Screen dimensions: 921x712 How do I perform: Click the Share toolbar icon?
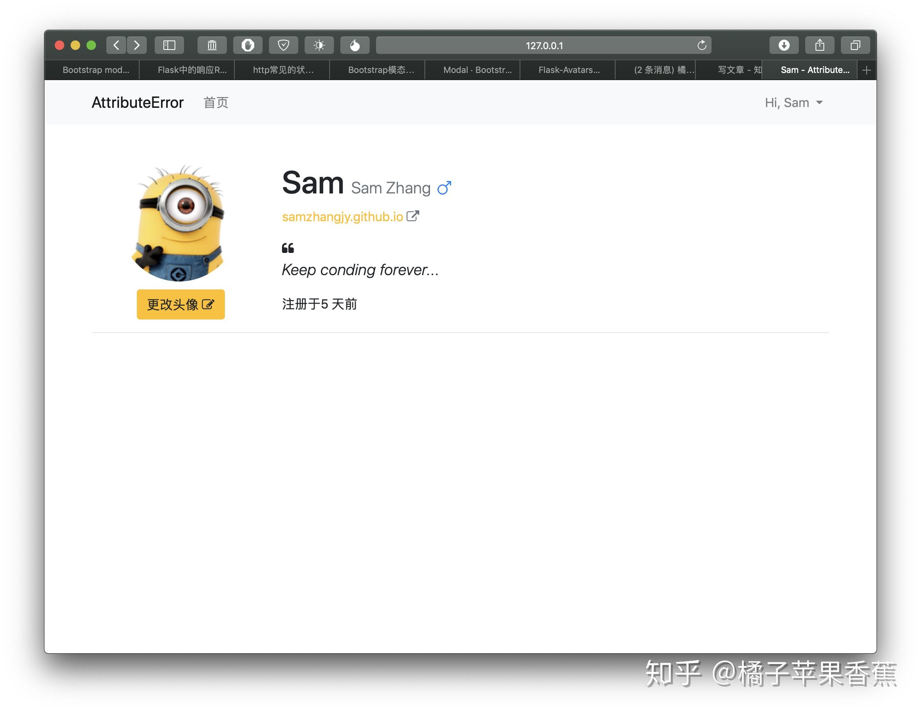point(819,45)
